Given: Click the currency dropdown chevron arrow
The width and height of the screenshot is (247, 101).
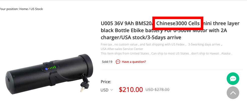Looking at the screenshot, I should tap(111, 90).
